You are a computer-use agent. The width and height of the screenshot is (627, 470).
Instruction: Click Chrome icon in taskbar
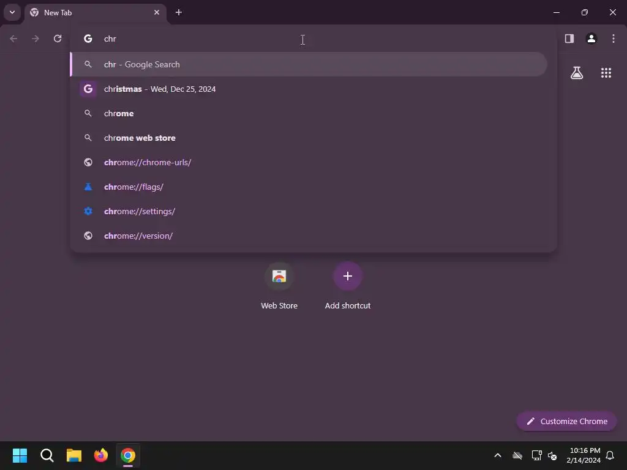128,455
